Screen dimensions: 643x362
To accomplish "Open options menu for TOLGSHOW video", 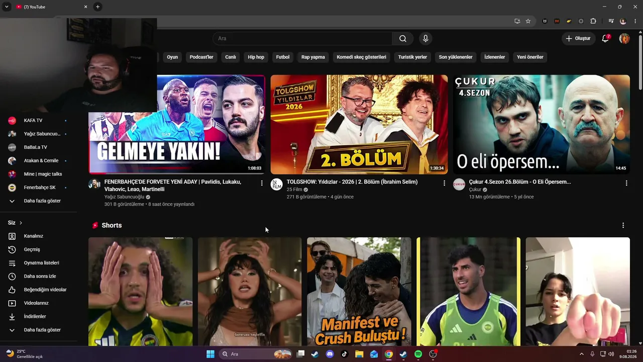I will coord(444,184).
